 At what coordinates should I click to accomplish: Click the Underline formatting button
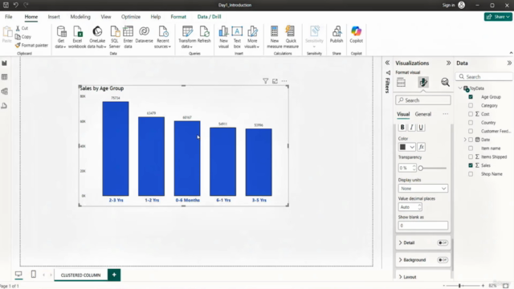pyautogui.click(x=421, y=128)
